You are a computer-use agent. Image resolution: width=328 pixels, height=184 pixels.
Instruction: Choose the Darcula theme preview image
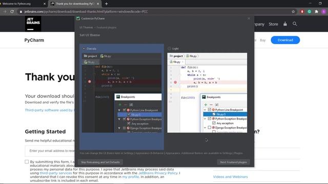point(122,93)
